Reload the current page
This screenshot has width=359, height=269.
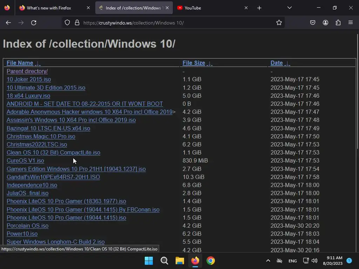tap(34, 23)
